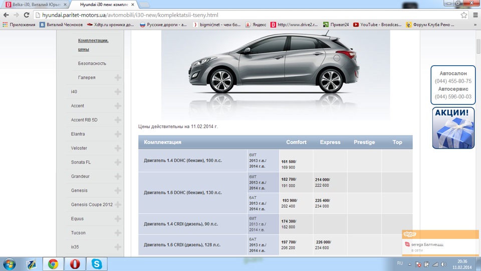This screenshot has height=271, width=481.
Task: Expand the ix35 plus icon
Action: 118,247
